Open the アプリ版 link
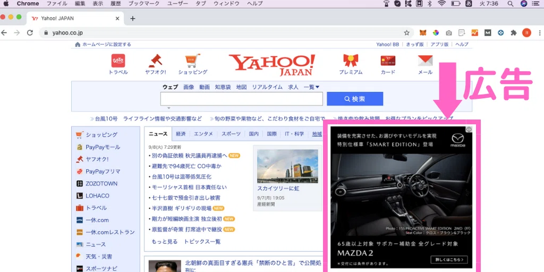This screenshot has height=272, width=544. pyautogui.click(x=439, y=45)
